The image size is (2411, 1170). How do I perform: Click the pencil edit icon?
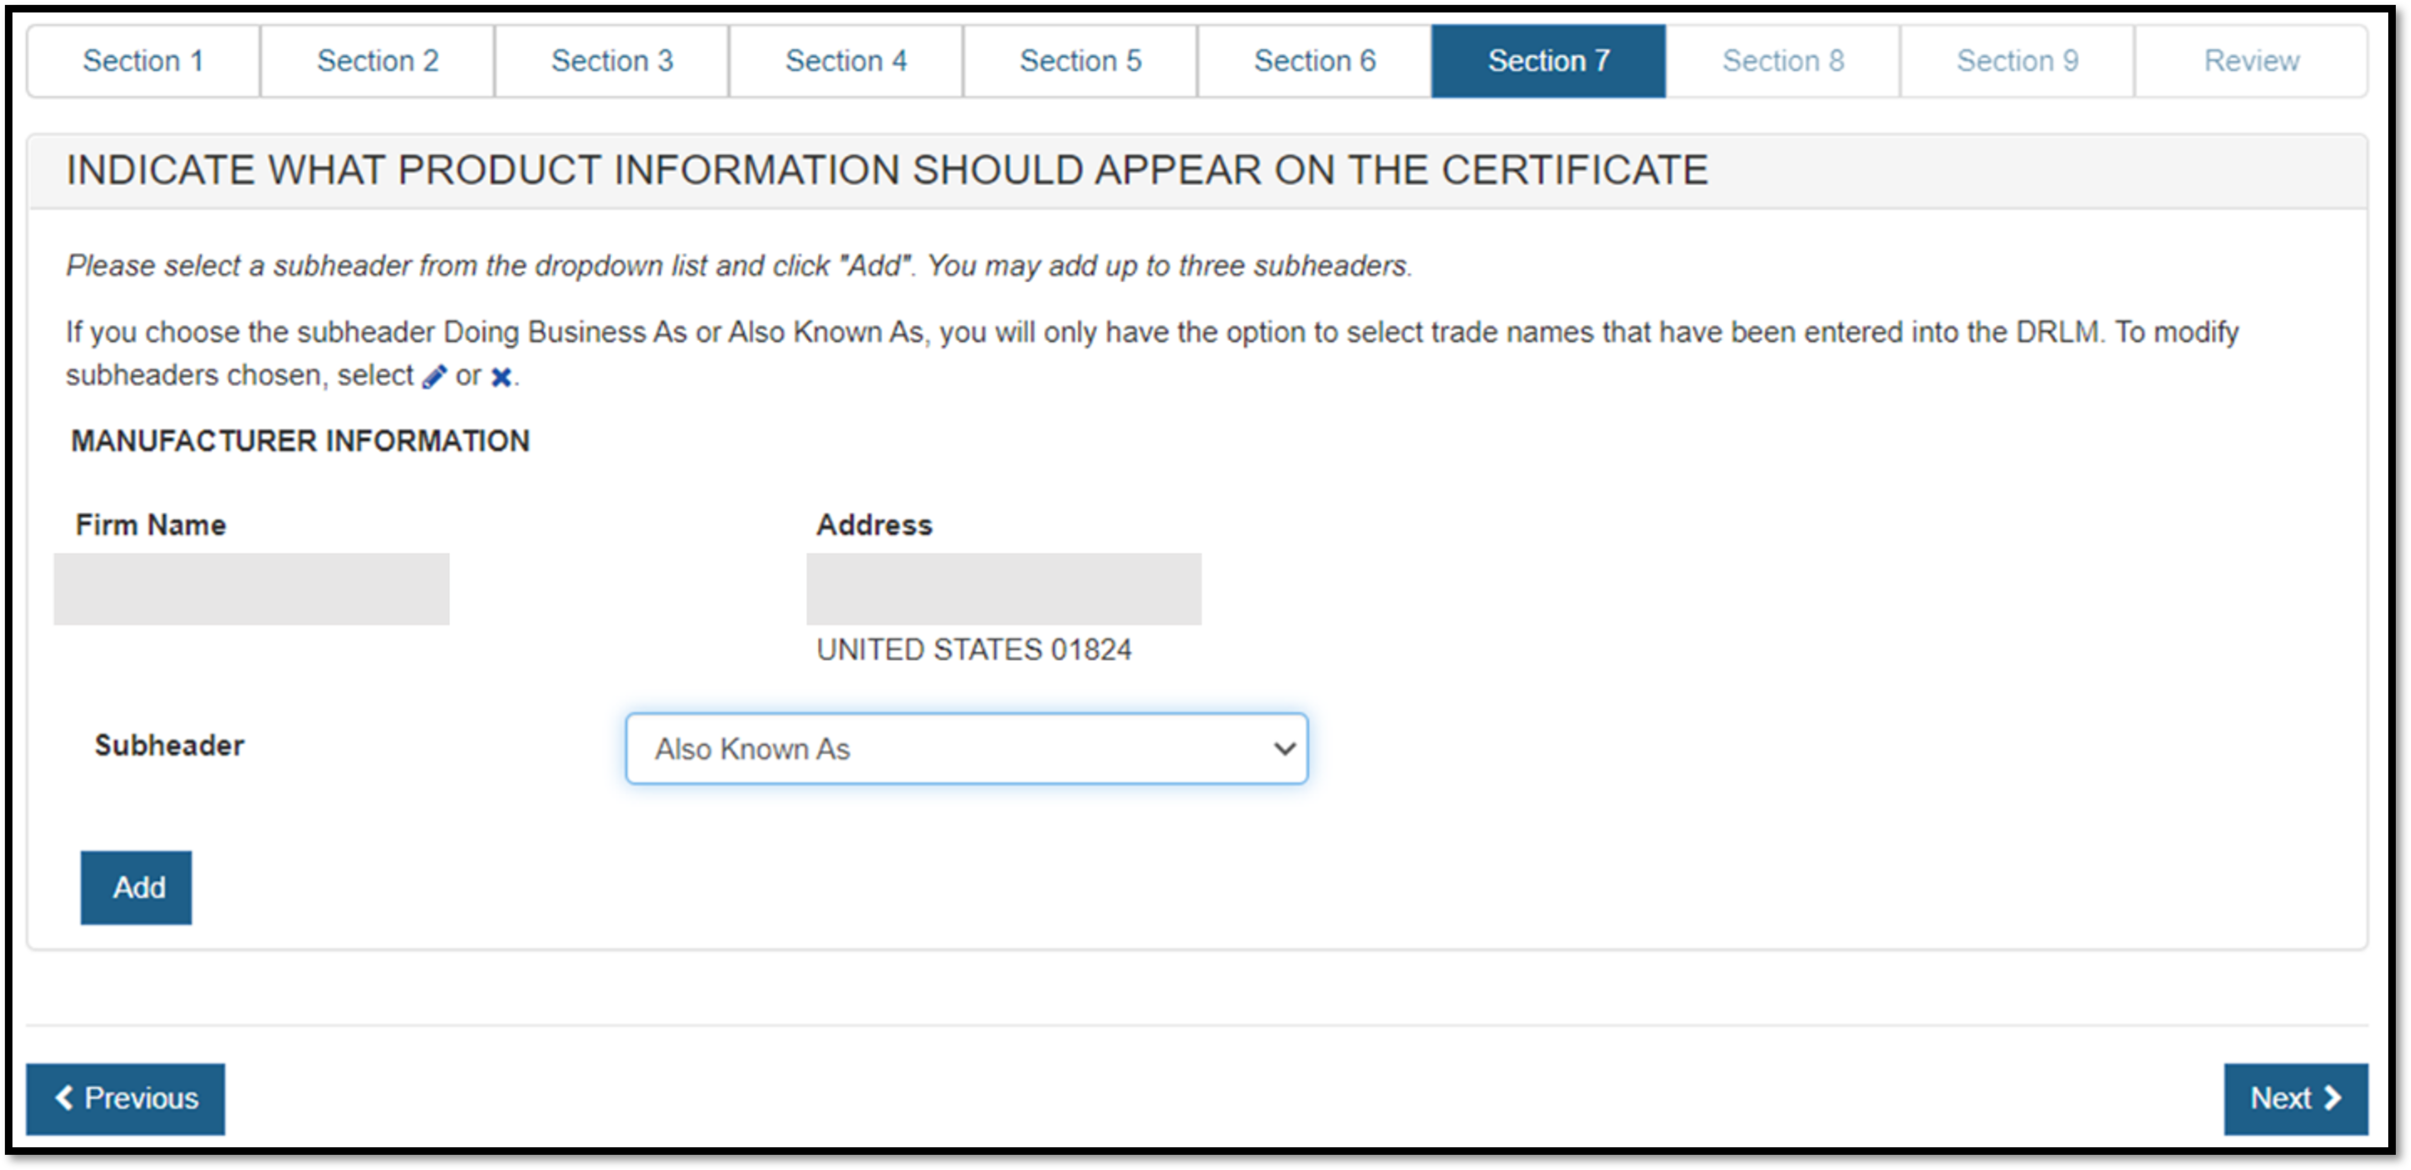pyautogui.click(x=434, y=377)
